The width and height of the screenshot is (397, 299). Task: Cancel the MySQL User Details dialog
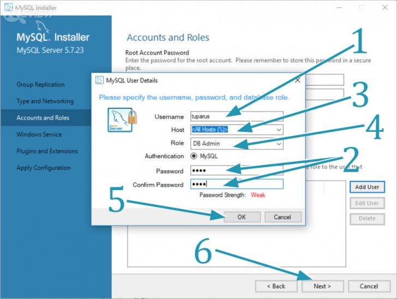pos(283,217)
